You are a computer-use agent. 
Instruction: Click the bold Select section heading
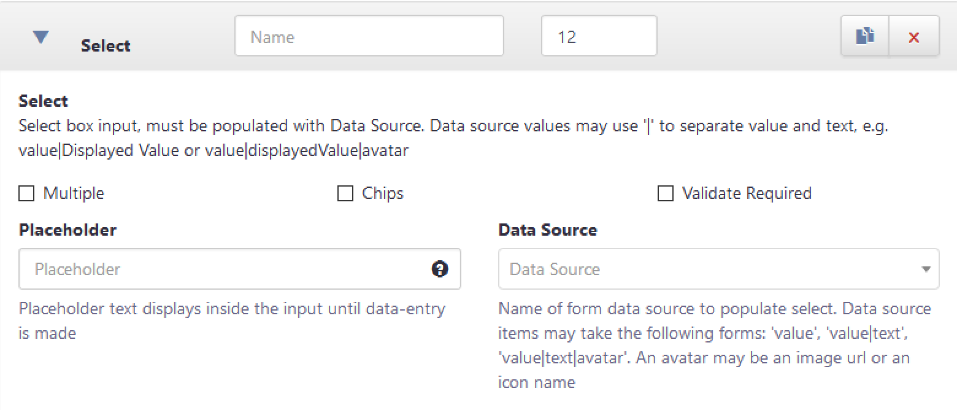click(x=43, y=101)
